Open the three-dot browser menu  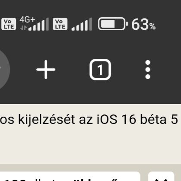point(148,70)
